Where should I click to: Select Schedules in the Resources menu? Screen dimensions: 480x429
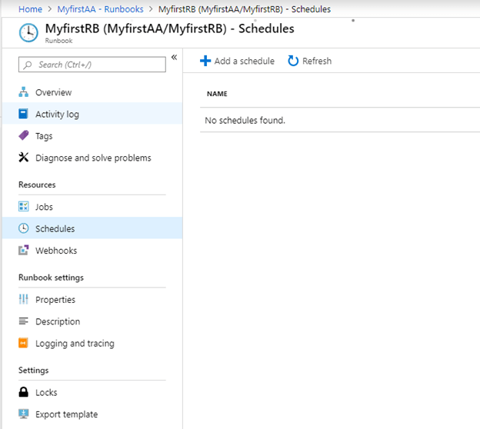[x=55, y=228]
